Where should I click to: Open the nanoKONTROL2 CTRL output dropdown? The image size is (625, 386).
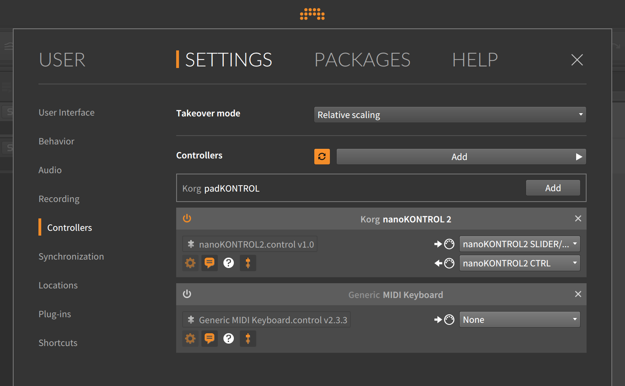(519, 263)
